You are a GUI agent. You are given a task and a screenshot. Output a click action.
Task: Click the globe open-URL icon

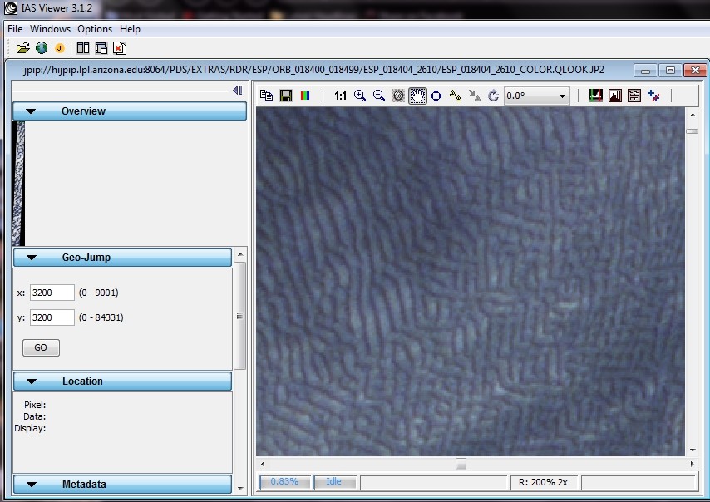[42, 48]
